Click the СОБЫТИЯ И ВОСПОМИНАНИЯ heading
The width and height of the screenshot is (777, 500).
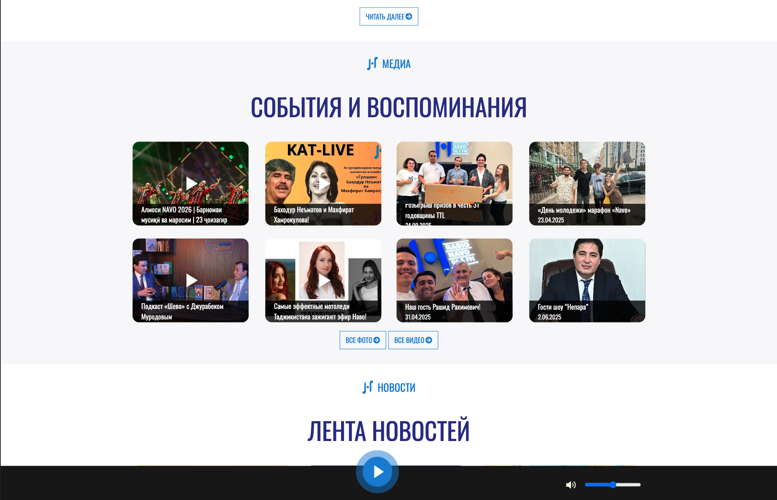coord(389,107)
